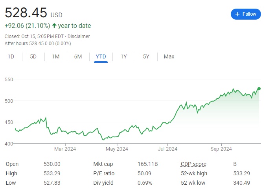Click the green year-to-date up arrow
Image resolution: width=274 pixels, height=191 pixels.
coord(54,26)
